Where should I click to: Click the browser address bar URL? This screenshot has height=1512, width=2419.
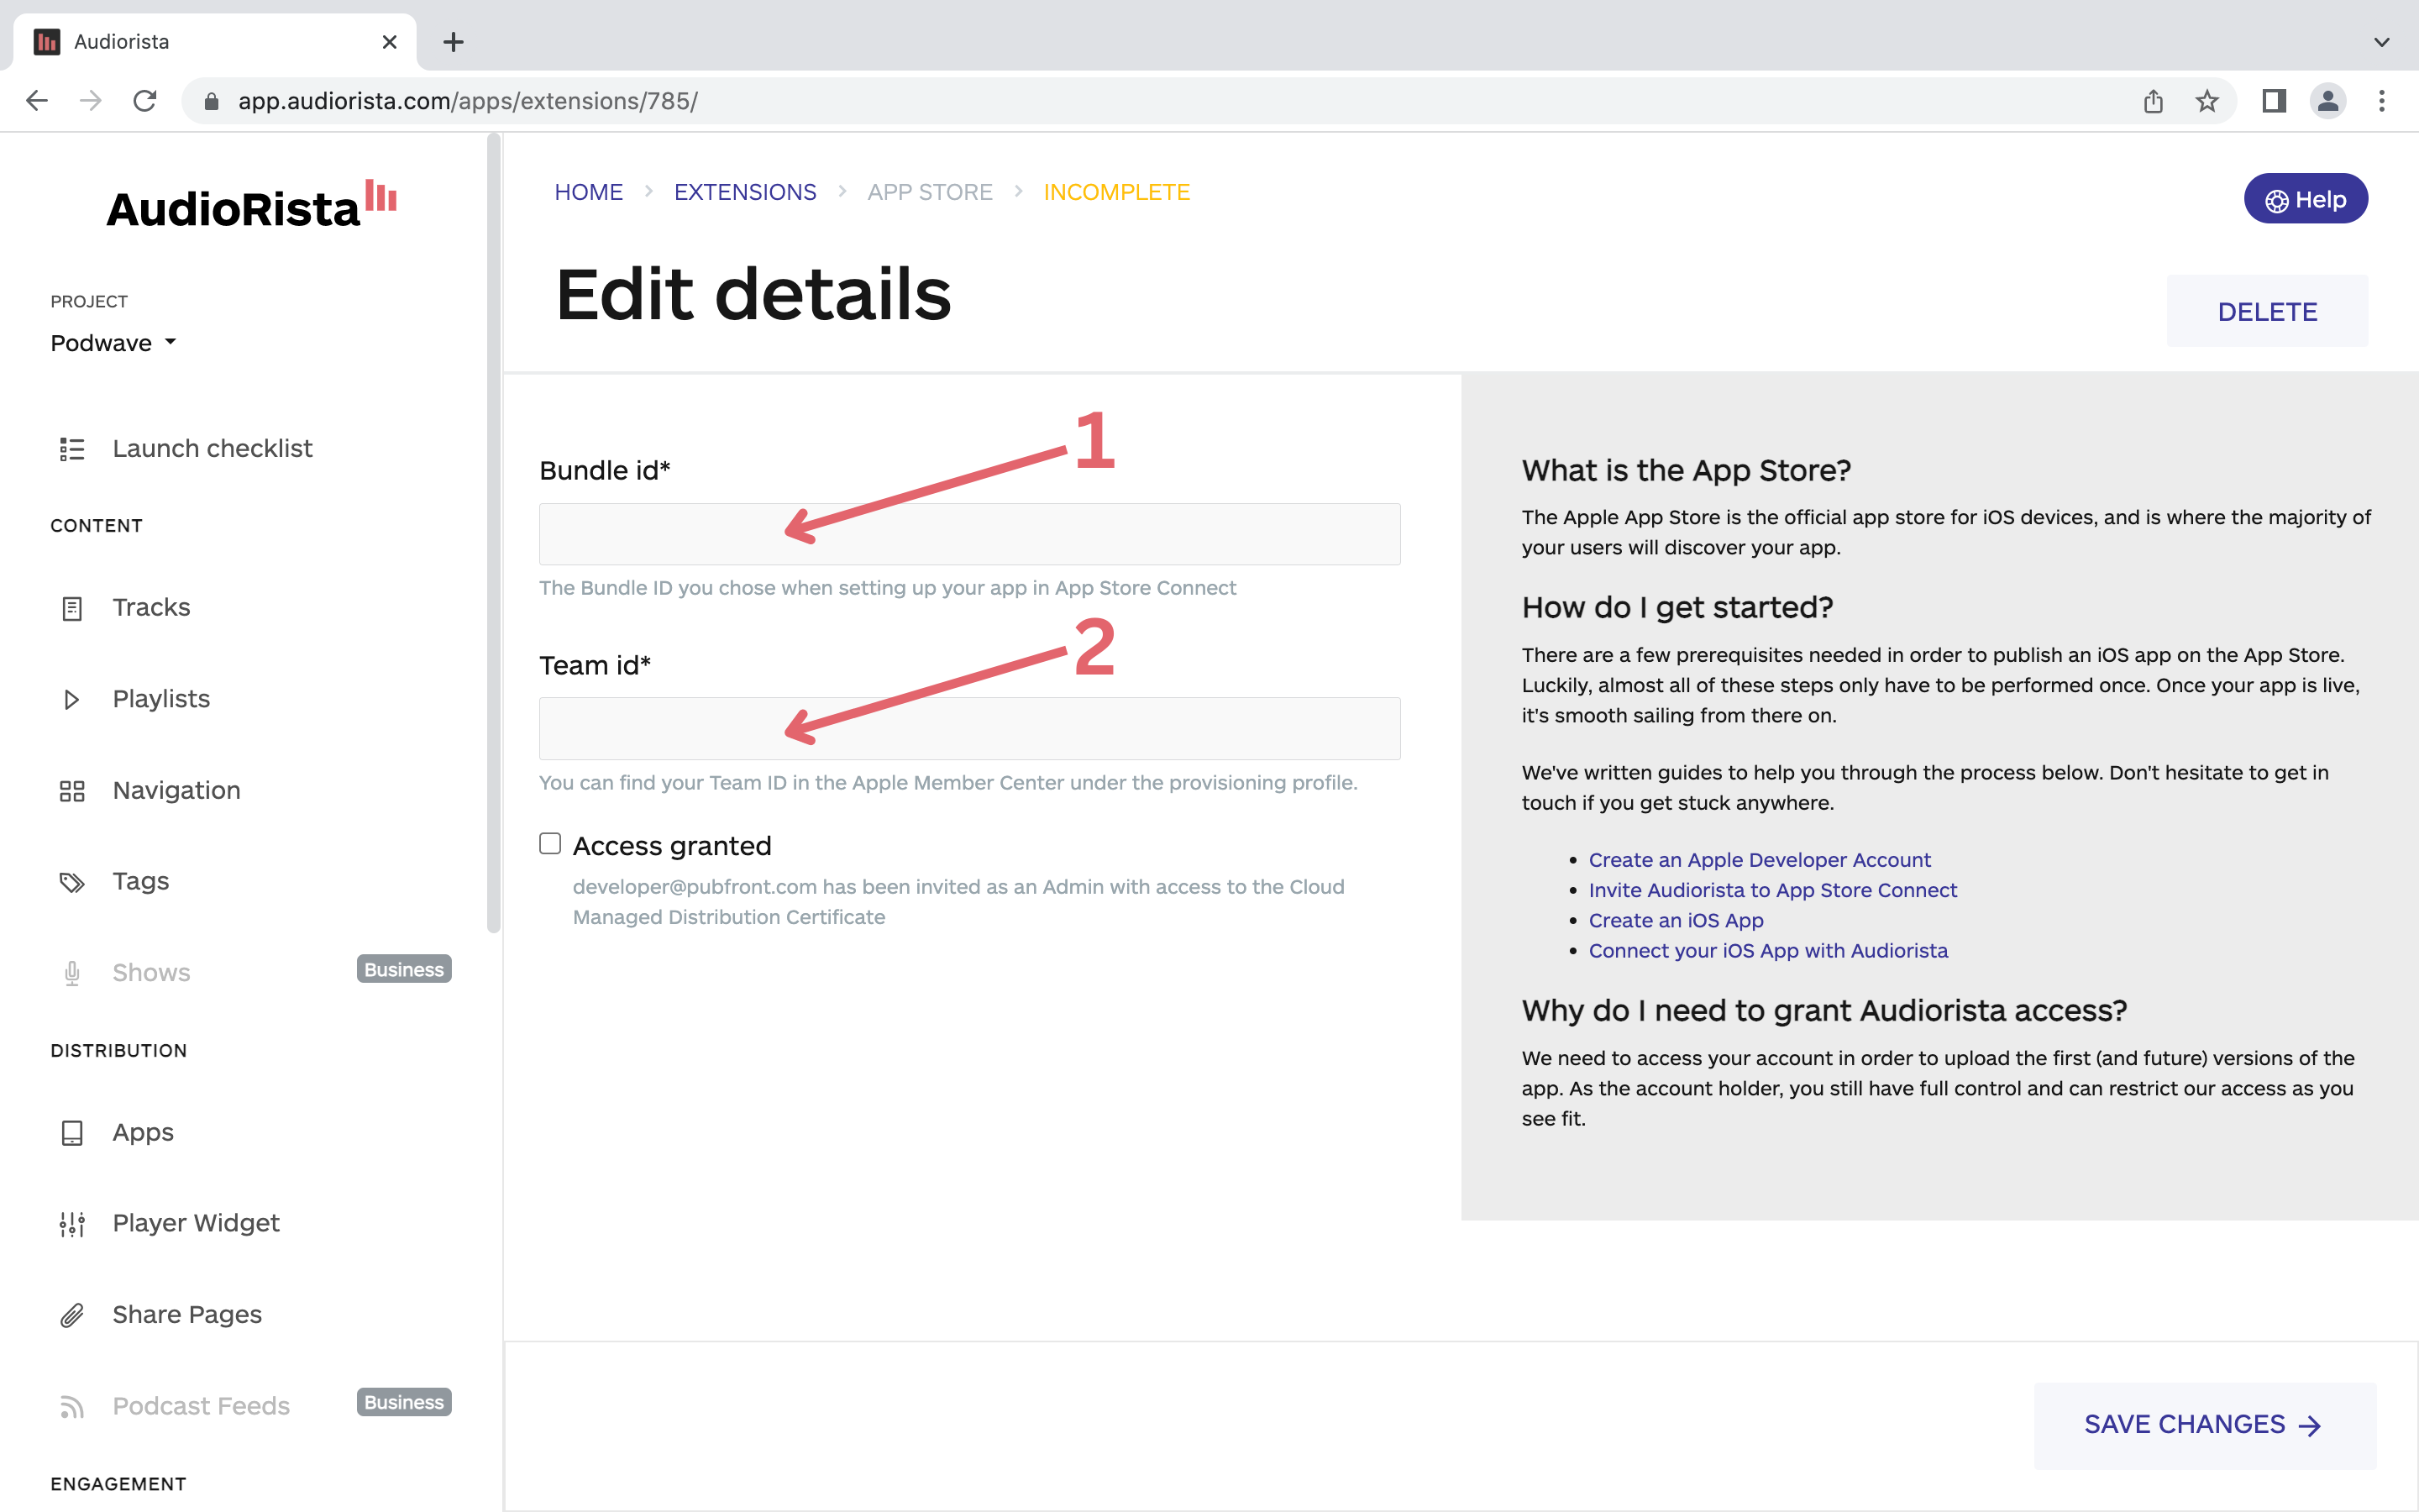(x=468, y=101)
